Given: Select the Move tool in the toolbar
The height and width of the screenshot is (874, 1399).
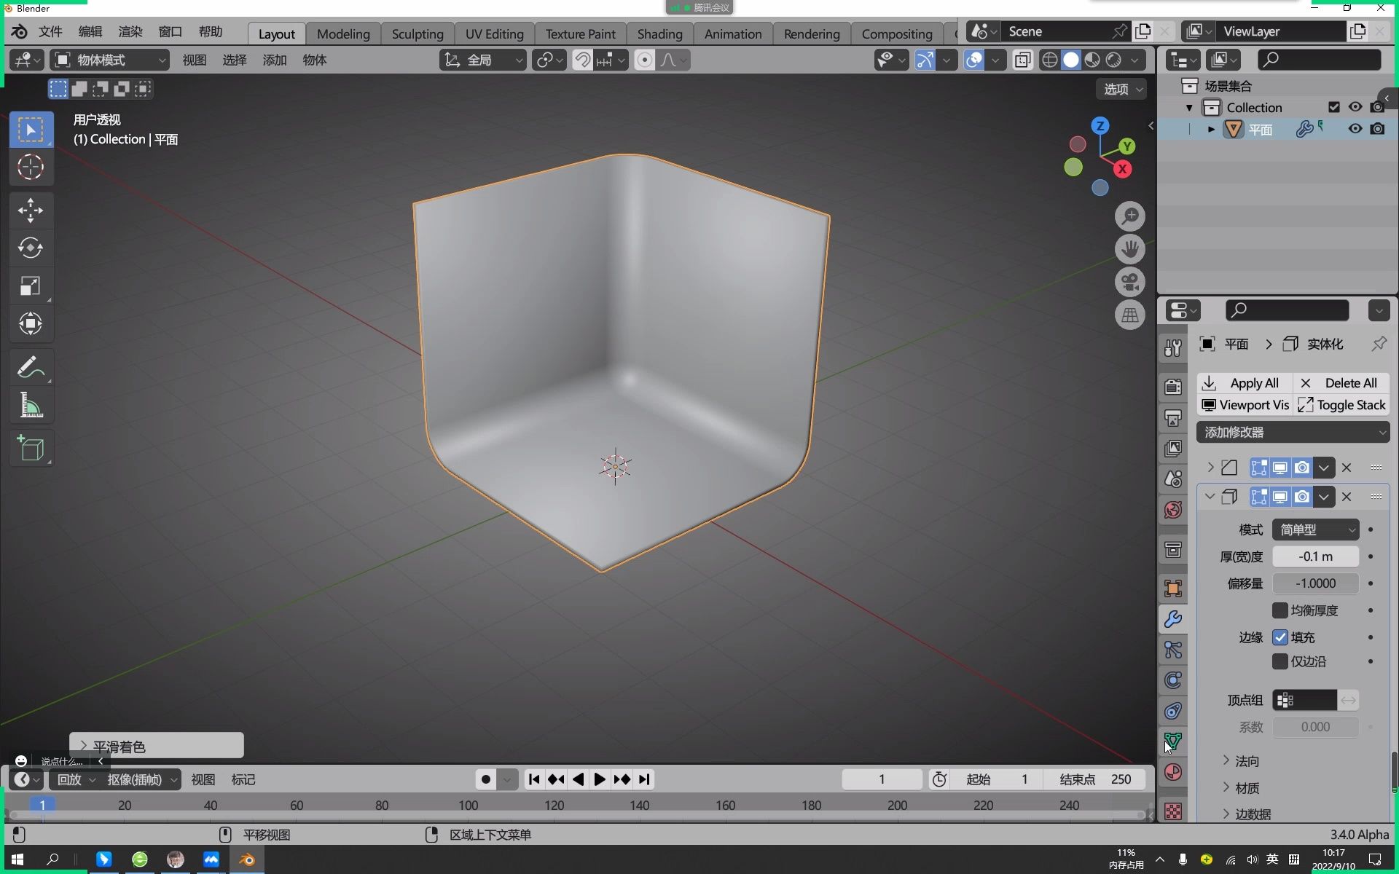Looking at the screenshot, I should [31, 210].
